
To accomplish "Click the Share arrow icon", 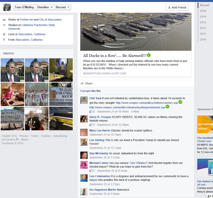I will point(82,83).
